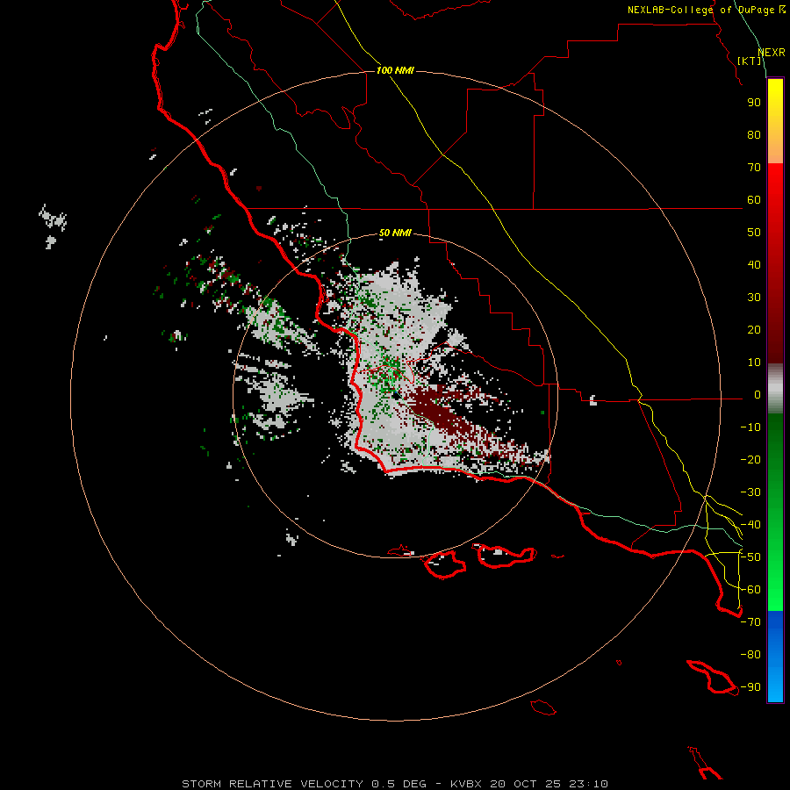
Task: Click the positive 30 knot scale label
Action: tap(754, 298)
